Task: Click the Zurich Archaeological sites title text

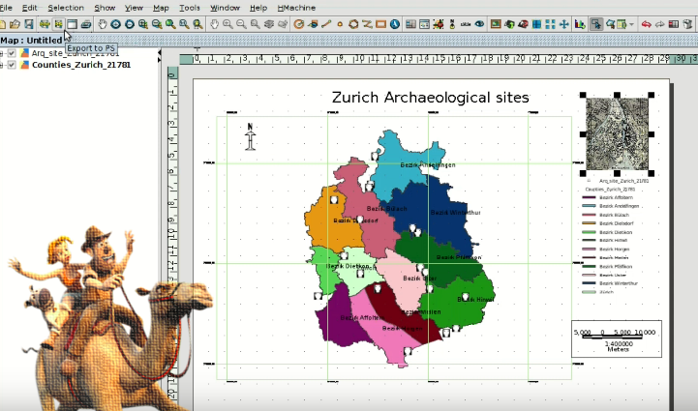Action: (430, 98)
